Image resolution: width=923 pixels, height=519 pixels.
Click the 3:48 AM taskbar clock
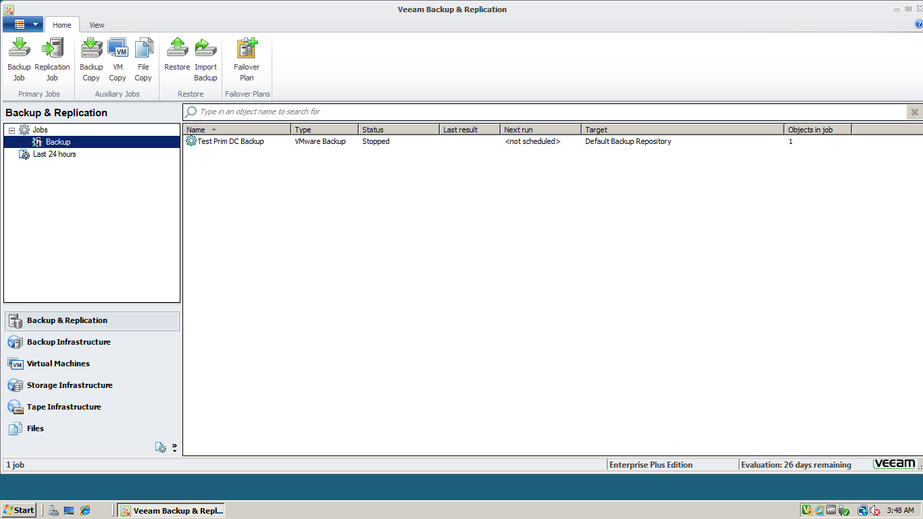[900, 510]
